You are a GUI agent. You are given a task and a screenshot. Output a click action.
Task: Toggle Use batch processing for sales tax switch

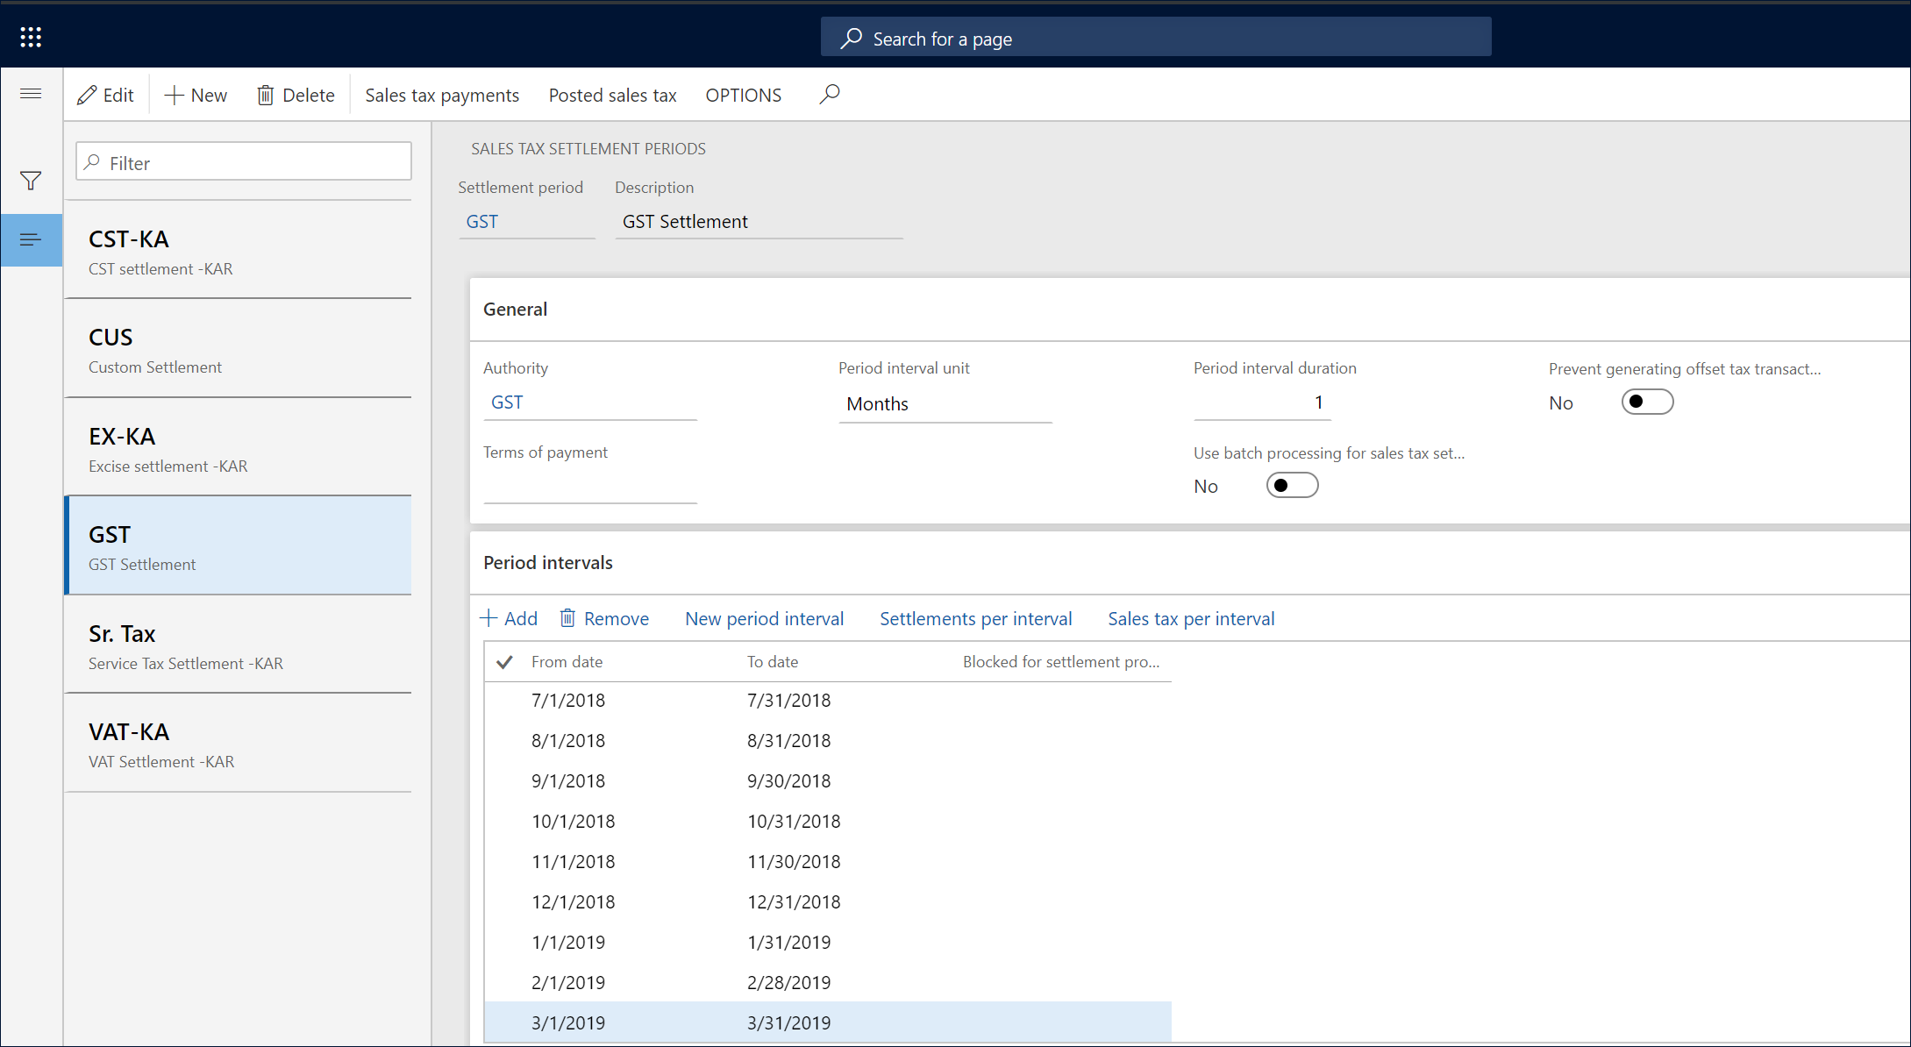click(x=1292, y=485)
